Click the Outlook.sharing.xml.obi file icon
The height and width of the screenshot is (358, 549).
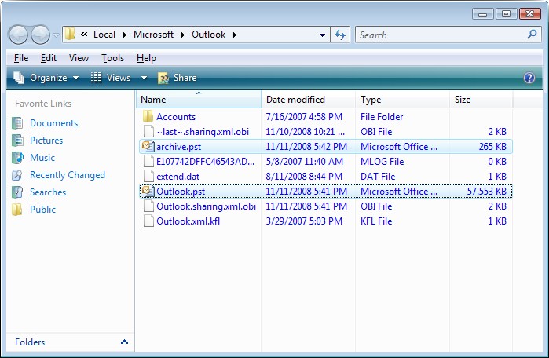148,206
